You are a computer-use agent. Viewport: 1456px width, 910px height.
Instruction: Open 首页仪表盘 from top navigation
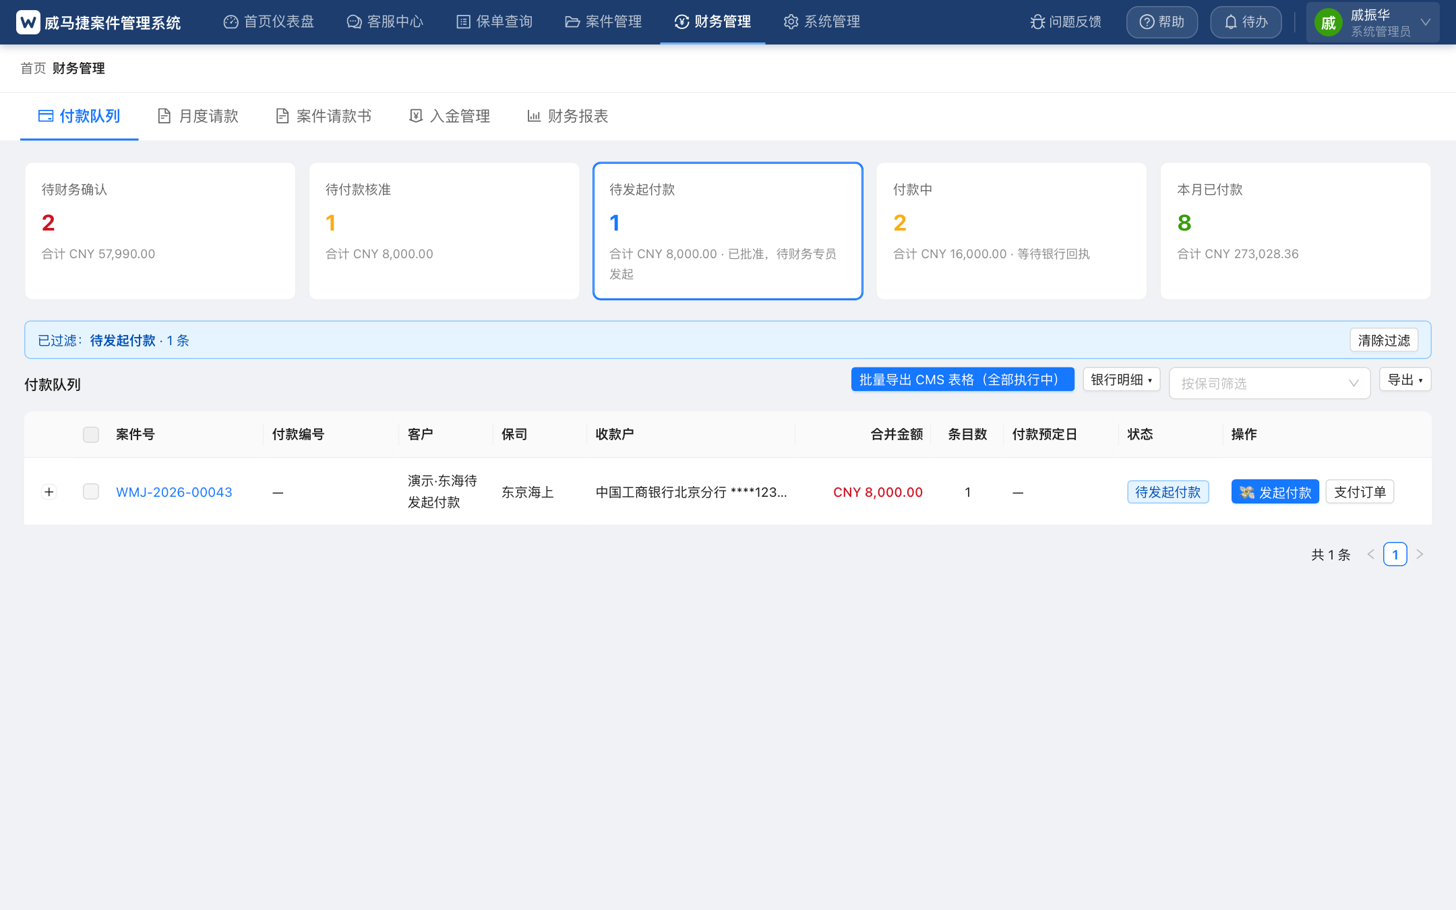pos(269,22)
